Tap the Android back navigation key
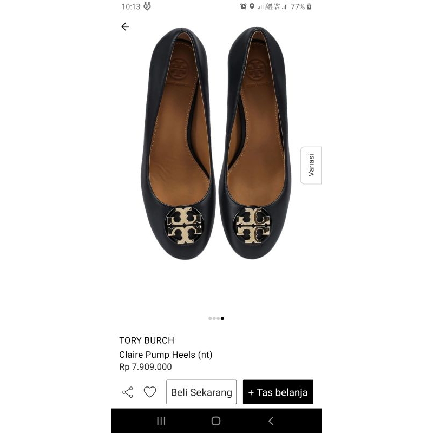Viewport: 433px width, 433px height. (271, 421)
